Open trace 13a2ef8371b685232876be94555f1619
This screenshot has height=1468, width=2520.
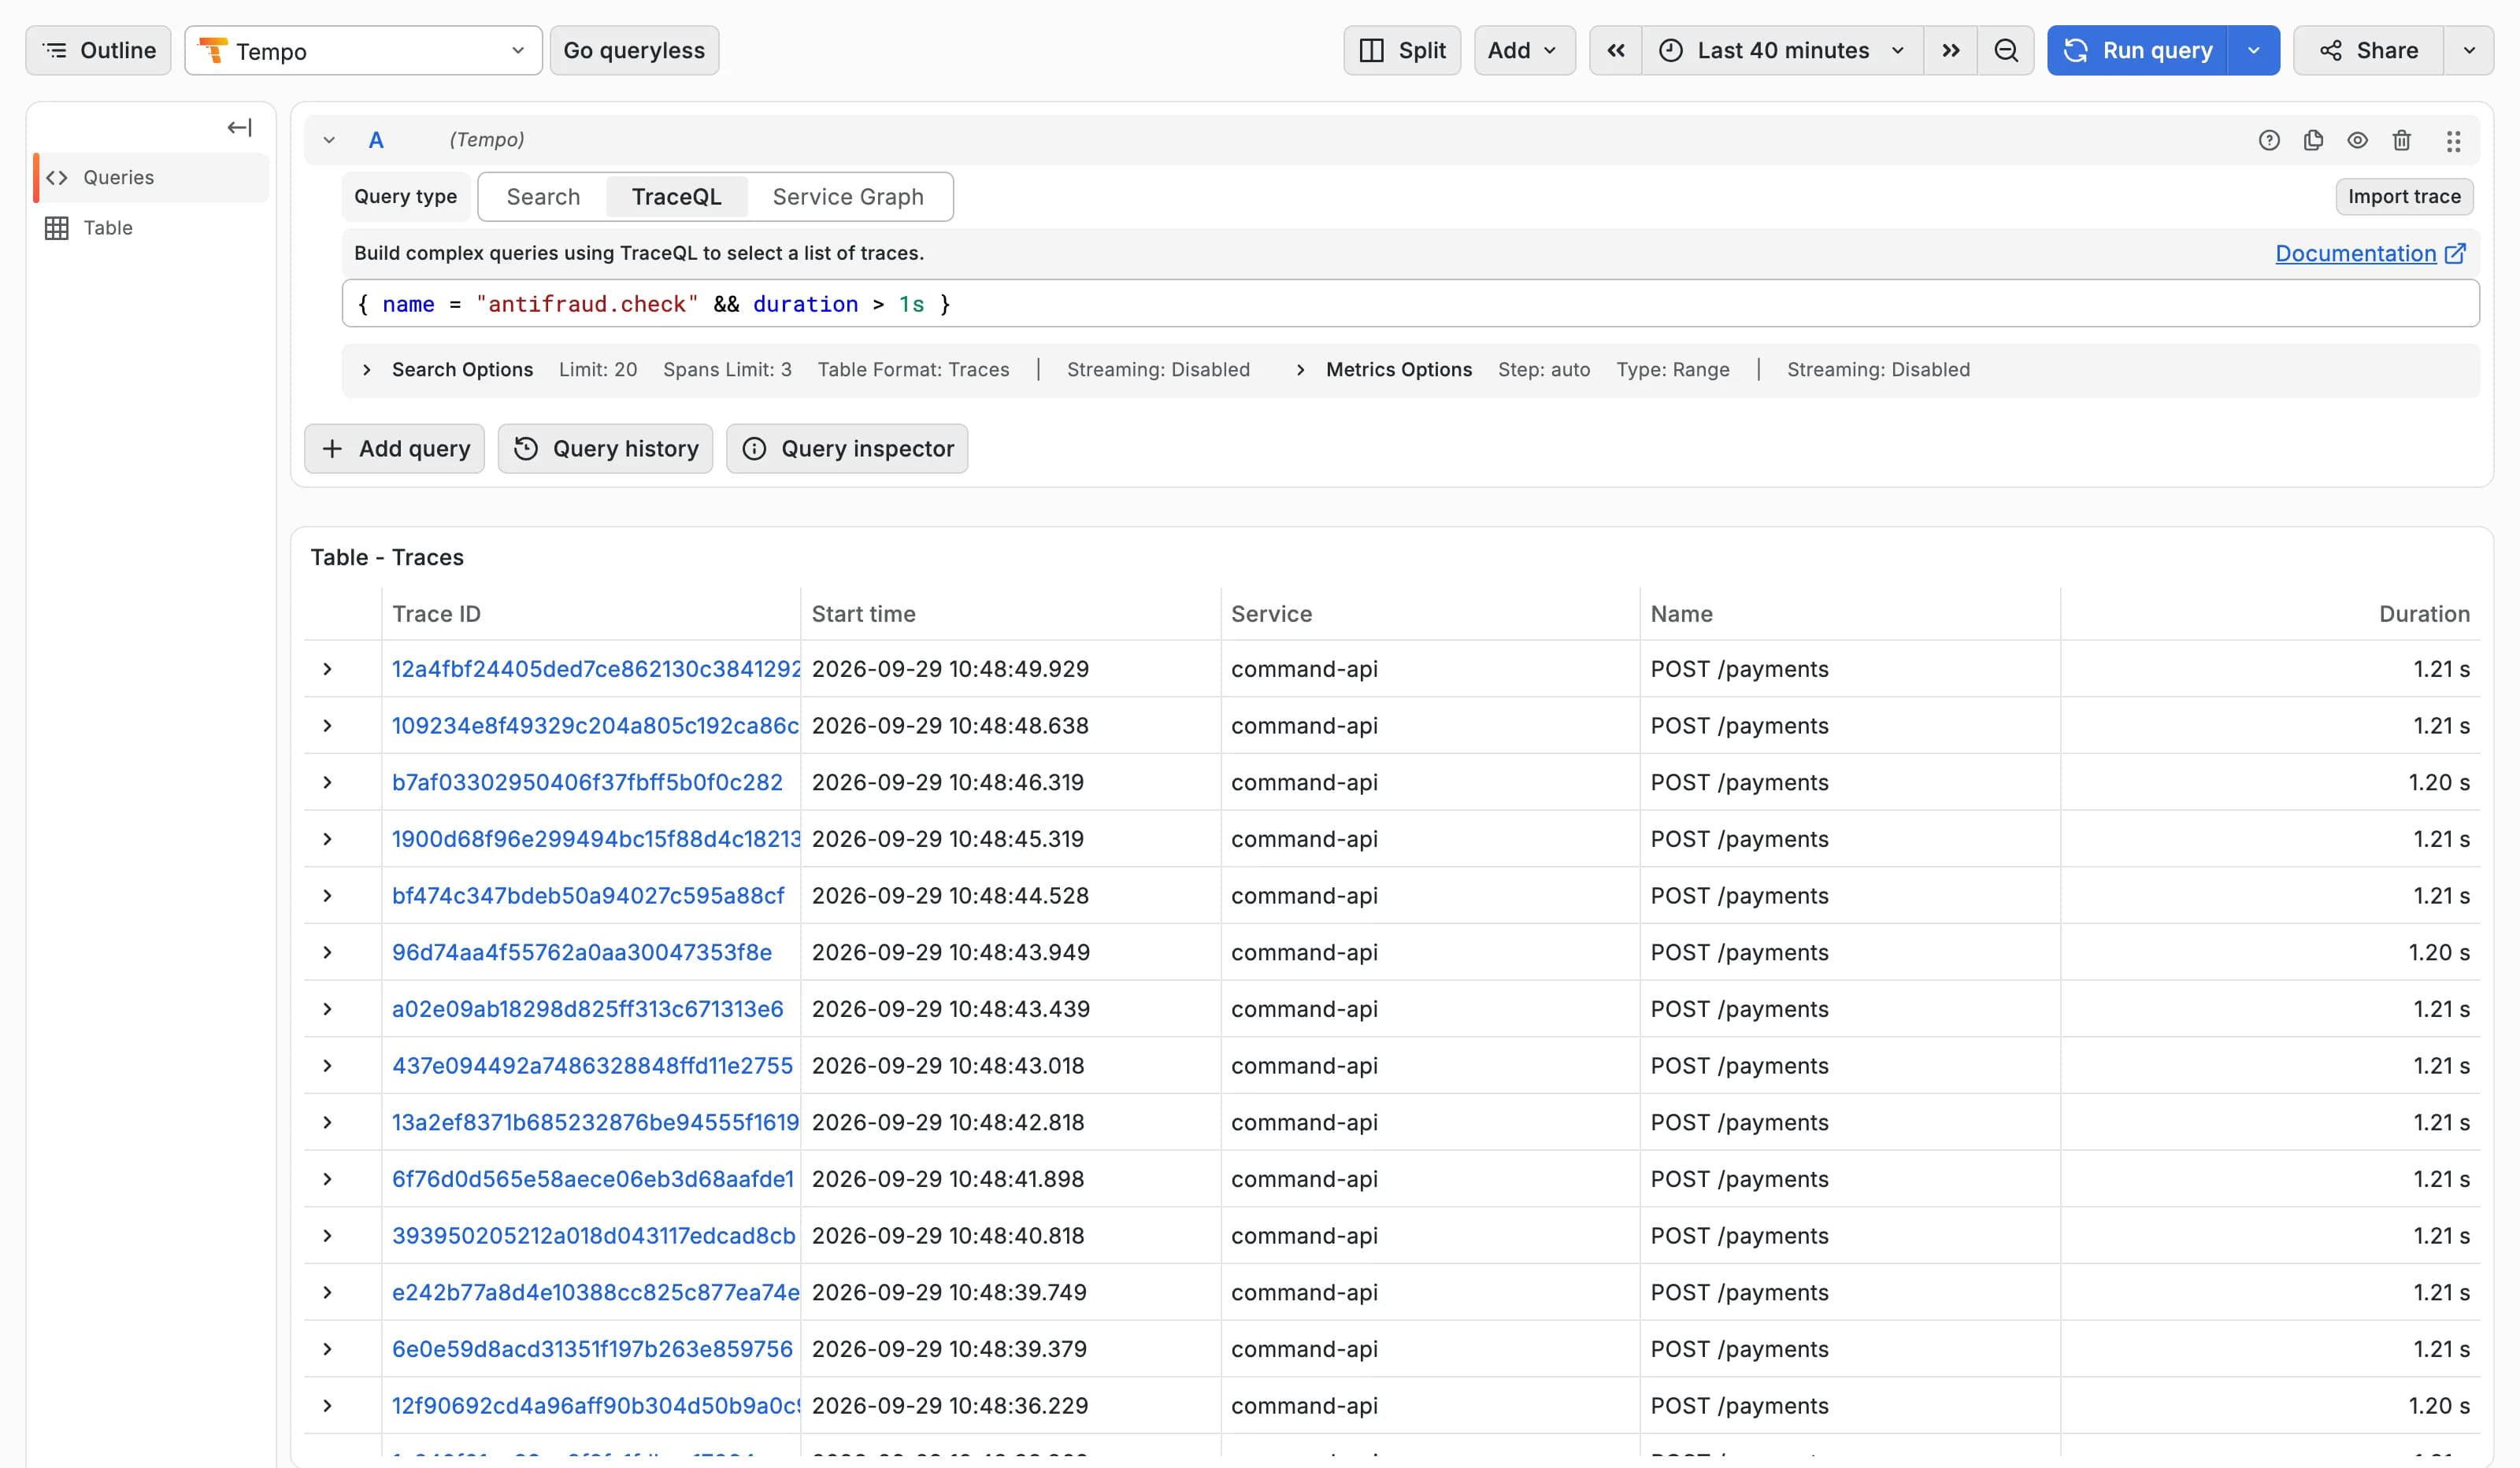pos(595,1122)
